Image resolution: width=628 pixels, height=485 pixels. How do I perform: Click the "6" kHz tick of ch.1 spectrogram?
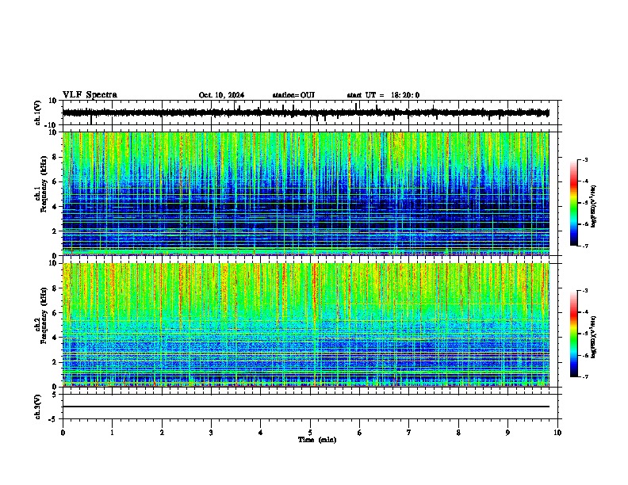(x=55, y=181)
